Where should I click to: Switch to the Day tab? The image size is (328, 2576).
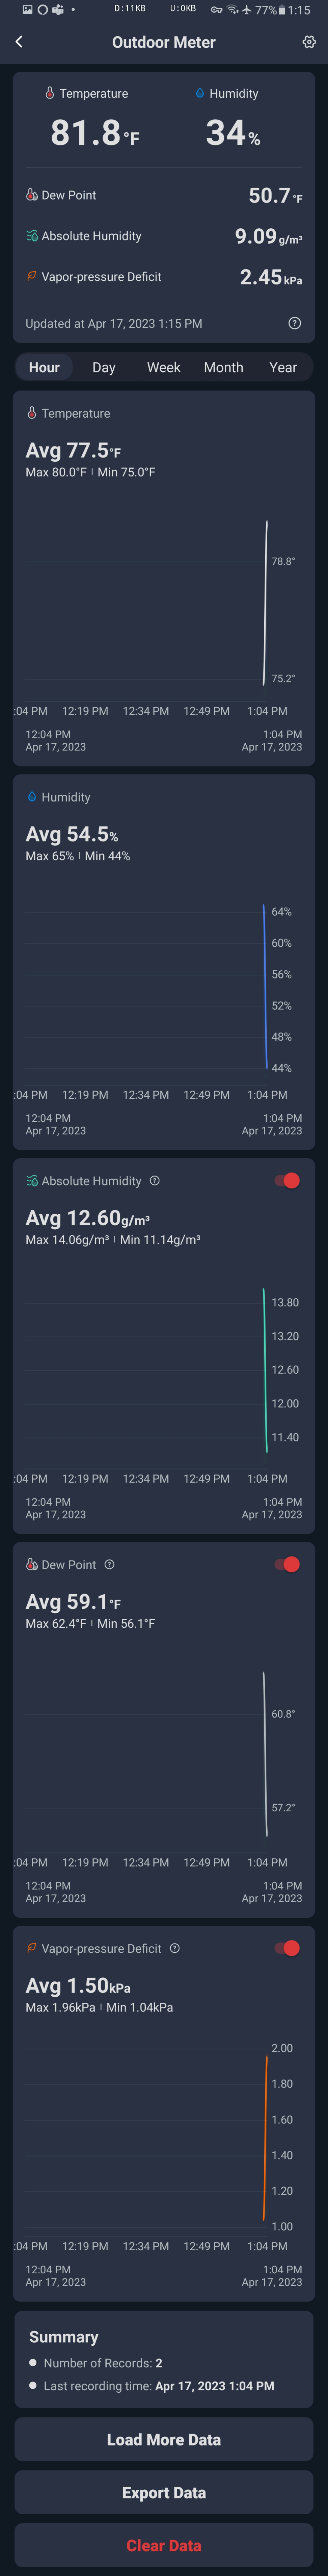coord(104,367)
